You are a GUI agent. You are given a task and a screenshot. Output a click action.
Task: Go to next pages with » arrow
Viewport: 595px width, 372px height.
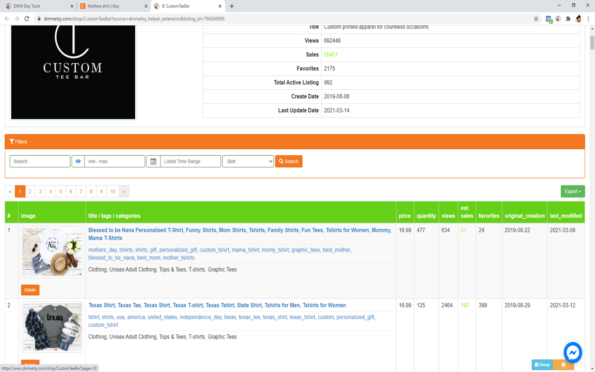tap(124, 192)
